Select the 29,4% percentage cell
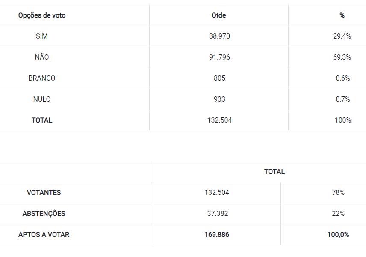Screen dimensions: 366x257 342,36
